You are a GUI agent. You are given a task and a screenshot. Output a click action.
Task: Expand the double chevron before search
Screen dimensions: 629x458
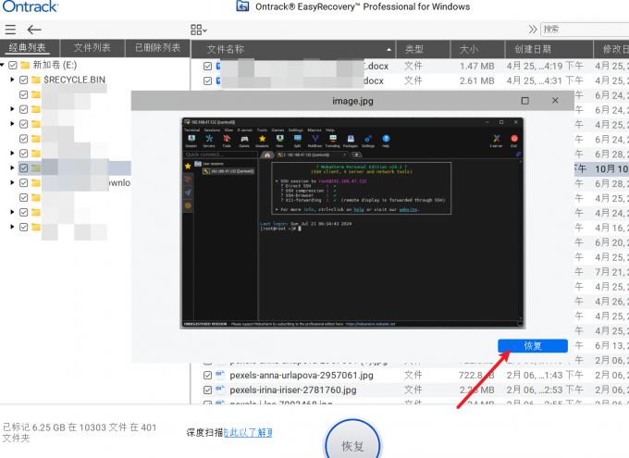point(532,30)
